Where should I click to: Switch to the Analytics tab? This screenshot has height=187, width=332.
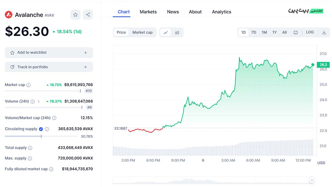click(x=221, y=12)
